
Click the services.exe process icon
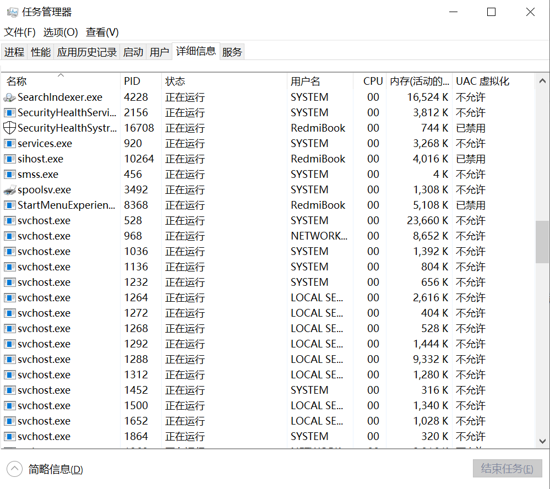coord(9,144)
